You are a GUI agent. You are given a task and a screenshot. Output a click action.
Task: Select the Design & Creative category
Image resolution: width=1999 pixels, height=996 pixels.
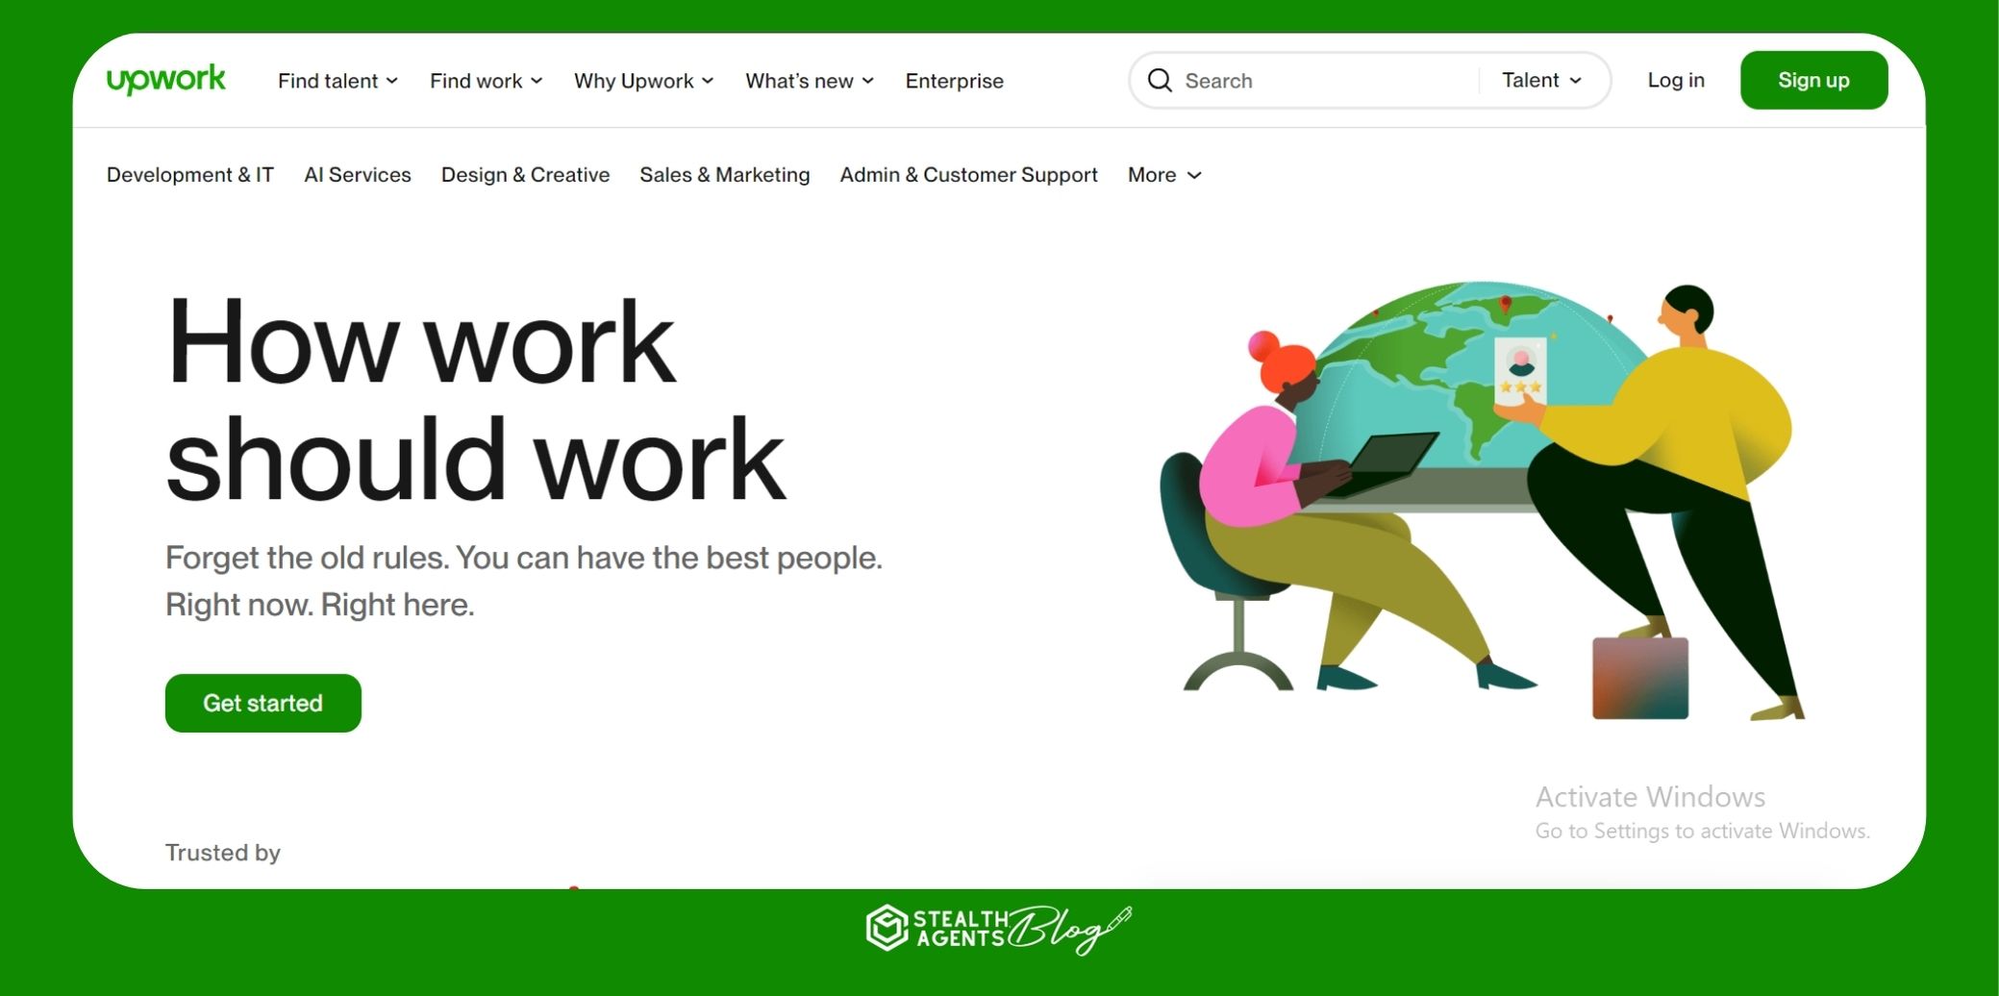pos(525,175)
